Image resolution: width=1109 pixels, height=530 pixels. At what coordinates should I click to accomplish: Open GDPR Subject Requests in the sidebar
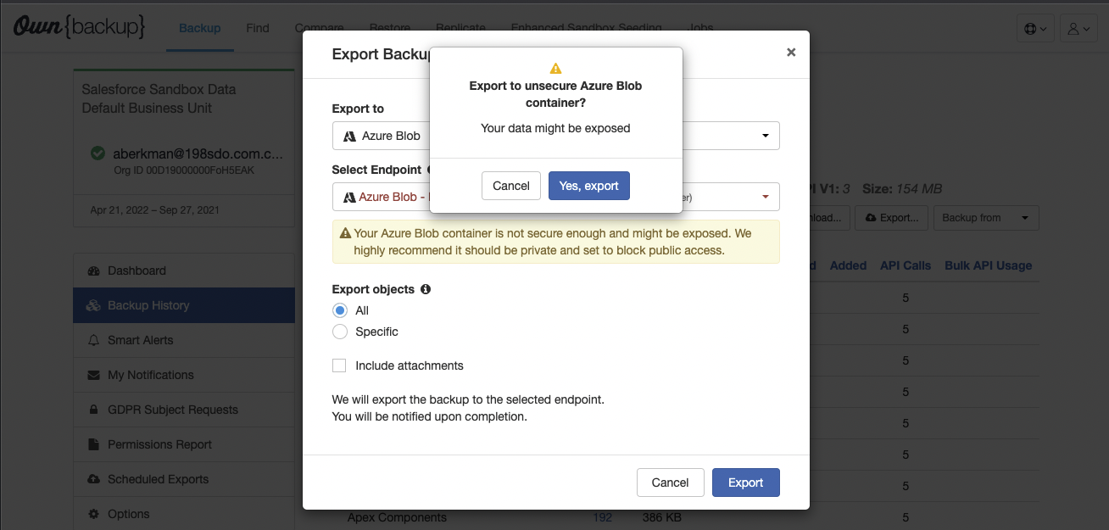184,410
